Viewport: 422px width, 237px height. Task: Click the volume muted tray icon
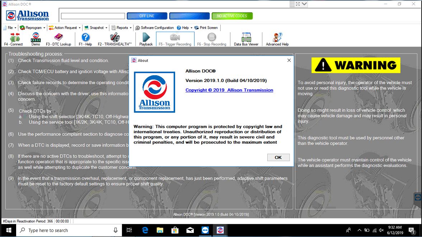click(x=381, y=230)
